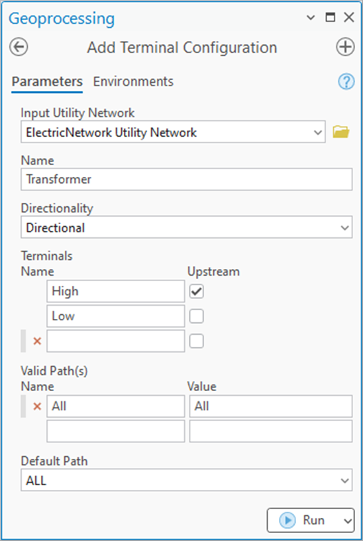Uncheck Upstream for the High terminal

click(197, 291)
